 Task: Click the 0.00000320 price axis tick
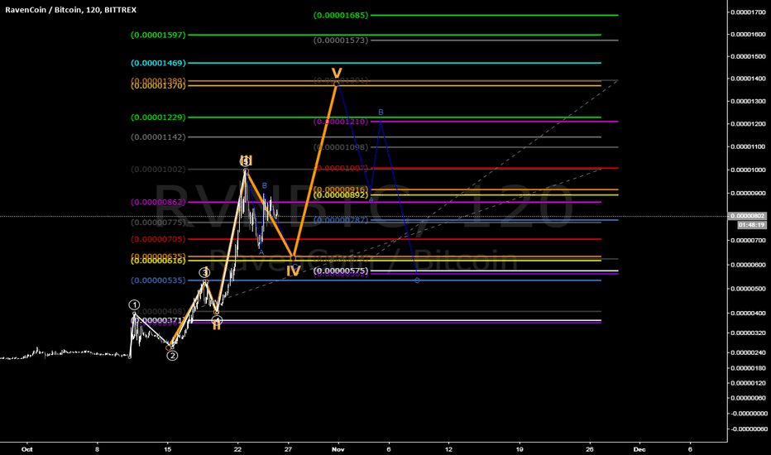(748, 333)
